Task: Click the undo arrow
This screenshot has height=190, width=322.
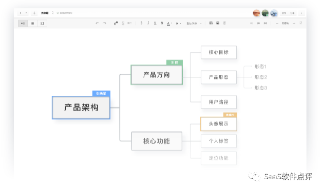Action: point(98,23)
